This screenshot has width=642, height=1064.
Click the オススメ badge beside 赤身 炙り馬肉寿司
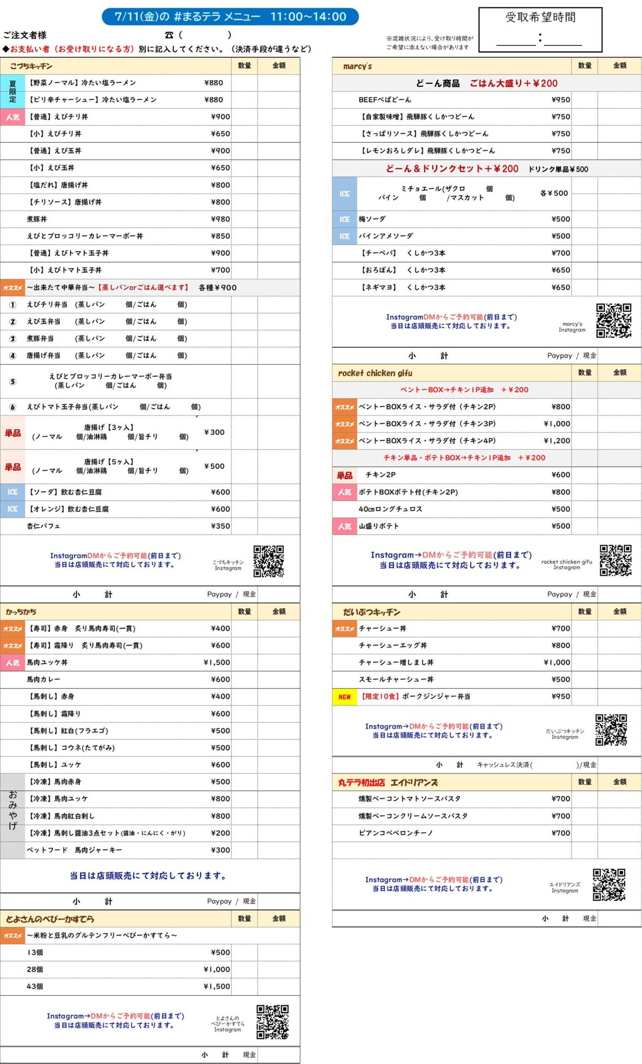click(x=12, y=629)
